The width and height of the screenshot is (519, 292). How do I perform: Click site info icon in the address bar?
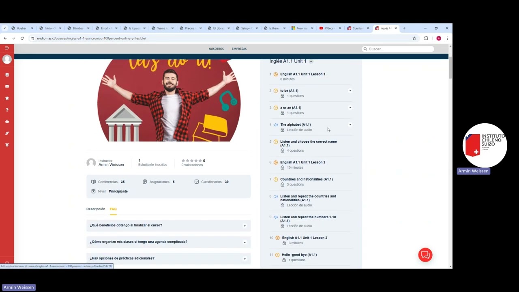(x=32, y=38)
